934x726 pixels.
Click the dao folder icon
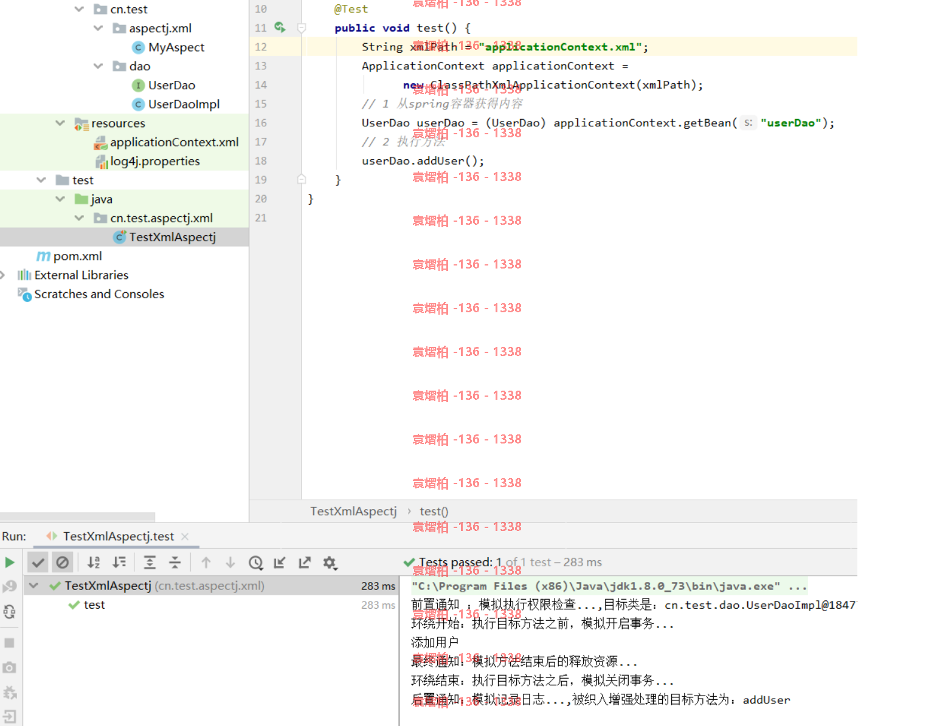[120, 66]
